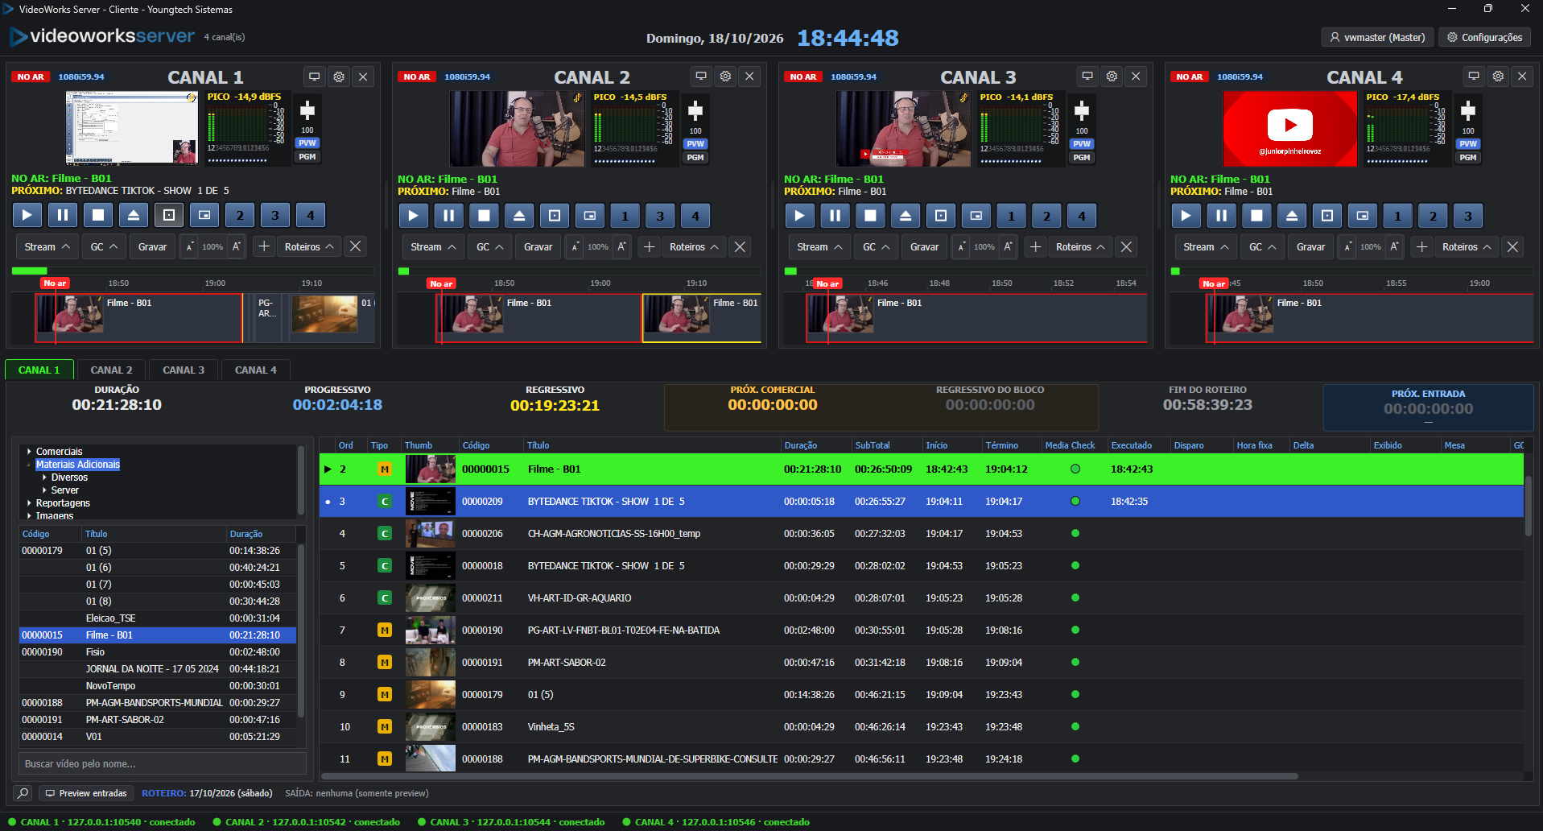Click button 4 in Canal 2 controls
1543x831 pixels.
(695, 216)
